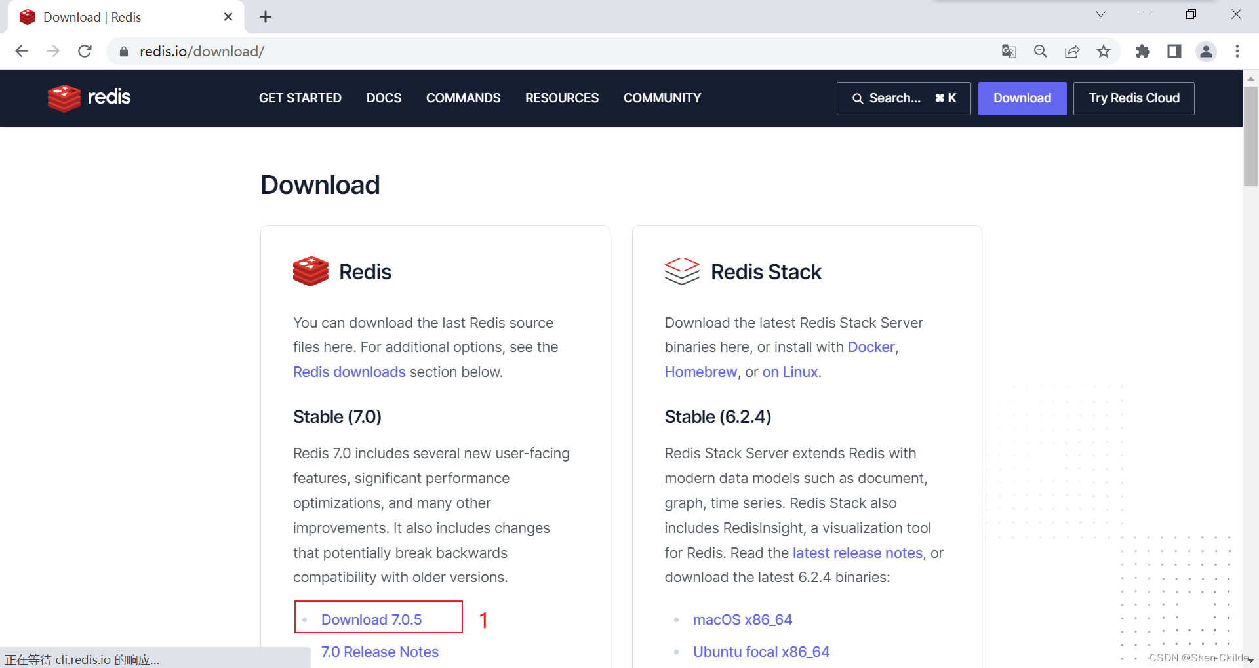Follow the Homebrew link
The width and height of the screenshot is (1259, 668).
[701, 372]
